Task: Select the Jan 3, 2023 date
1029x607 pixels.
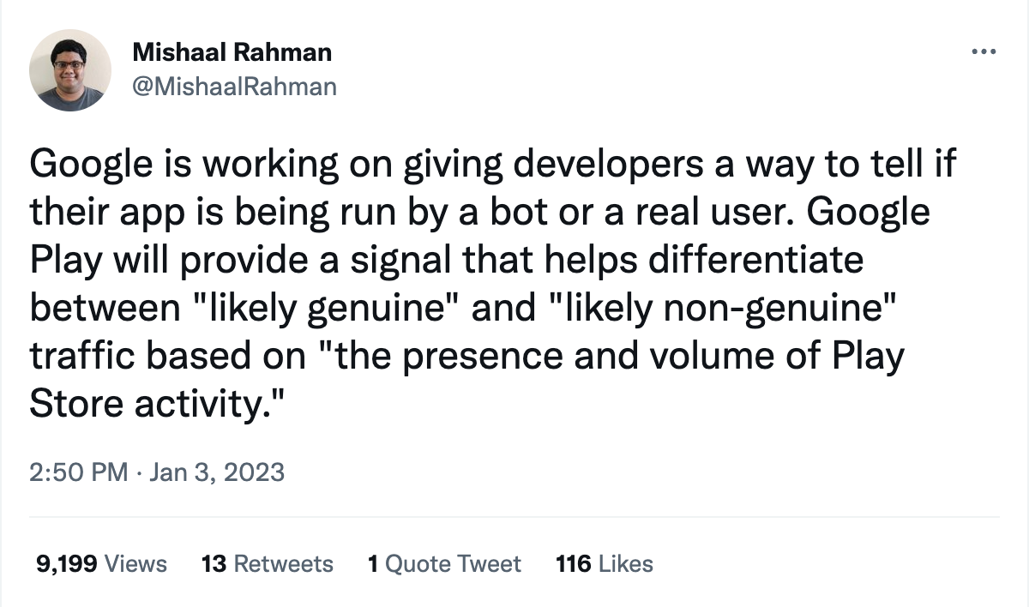Action: (x=219, y=472)
